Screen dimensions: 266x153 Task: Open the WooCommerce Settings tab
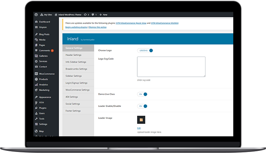pyautogui.click(x=78, y=90)
